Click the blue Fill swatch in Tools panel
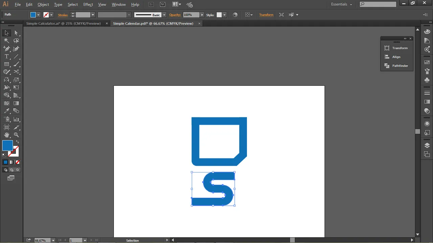 coord(7,145)
